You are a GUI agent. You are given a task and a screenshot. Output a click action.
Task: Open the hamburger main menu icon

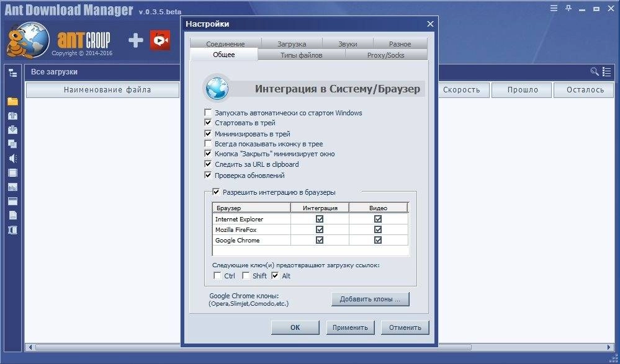554,8
